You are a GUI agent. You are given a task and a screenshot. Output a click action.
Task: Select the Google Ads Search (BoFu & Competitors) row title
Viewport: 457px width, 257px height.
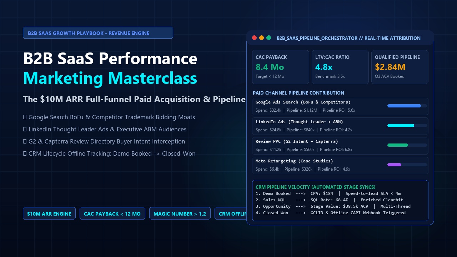[x=303, y=102]
